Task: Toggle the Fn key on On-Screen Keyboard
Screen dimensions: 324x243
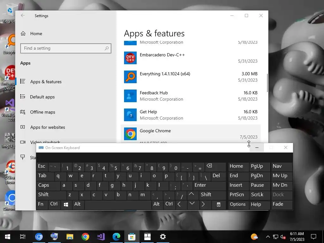Action: [42, 204]
